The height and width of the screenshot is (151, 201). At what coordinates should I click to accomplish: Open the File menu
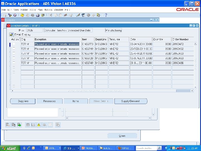4,10
